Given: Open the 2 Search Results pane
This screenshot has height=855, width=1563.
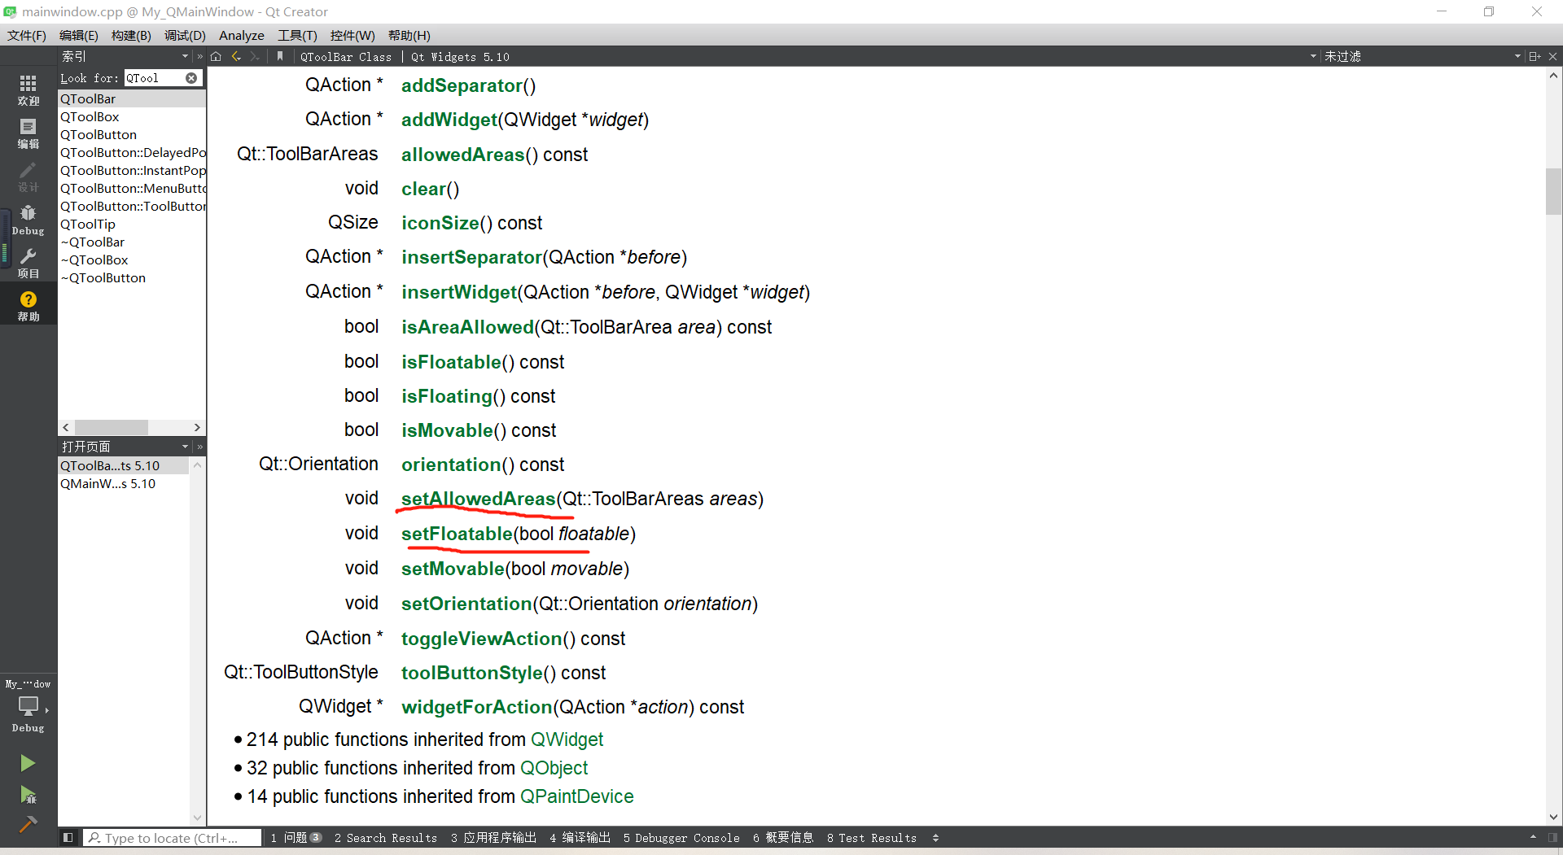Looking at the screenshot, I should pyautogui.click(x=386, y=837).
